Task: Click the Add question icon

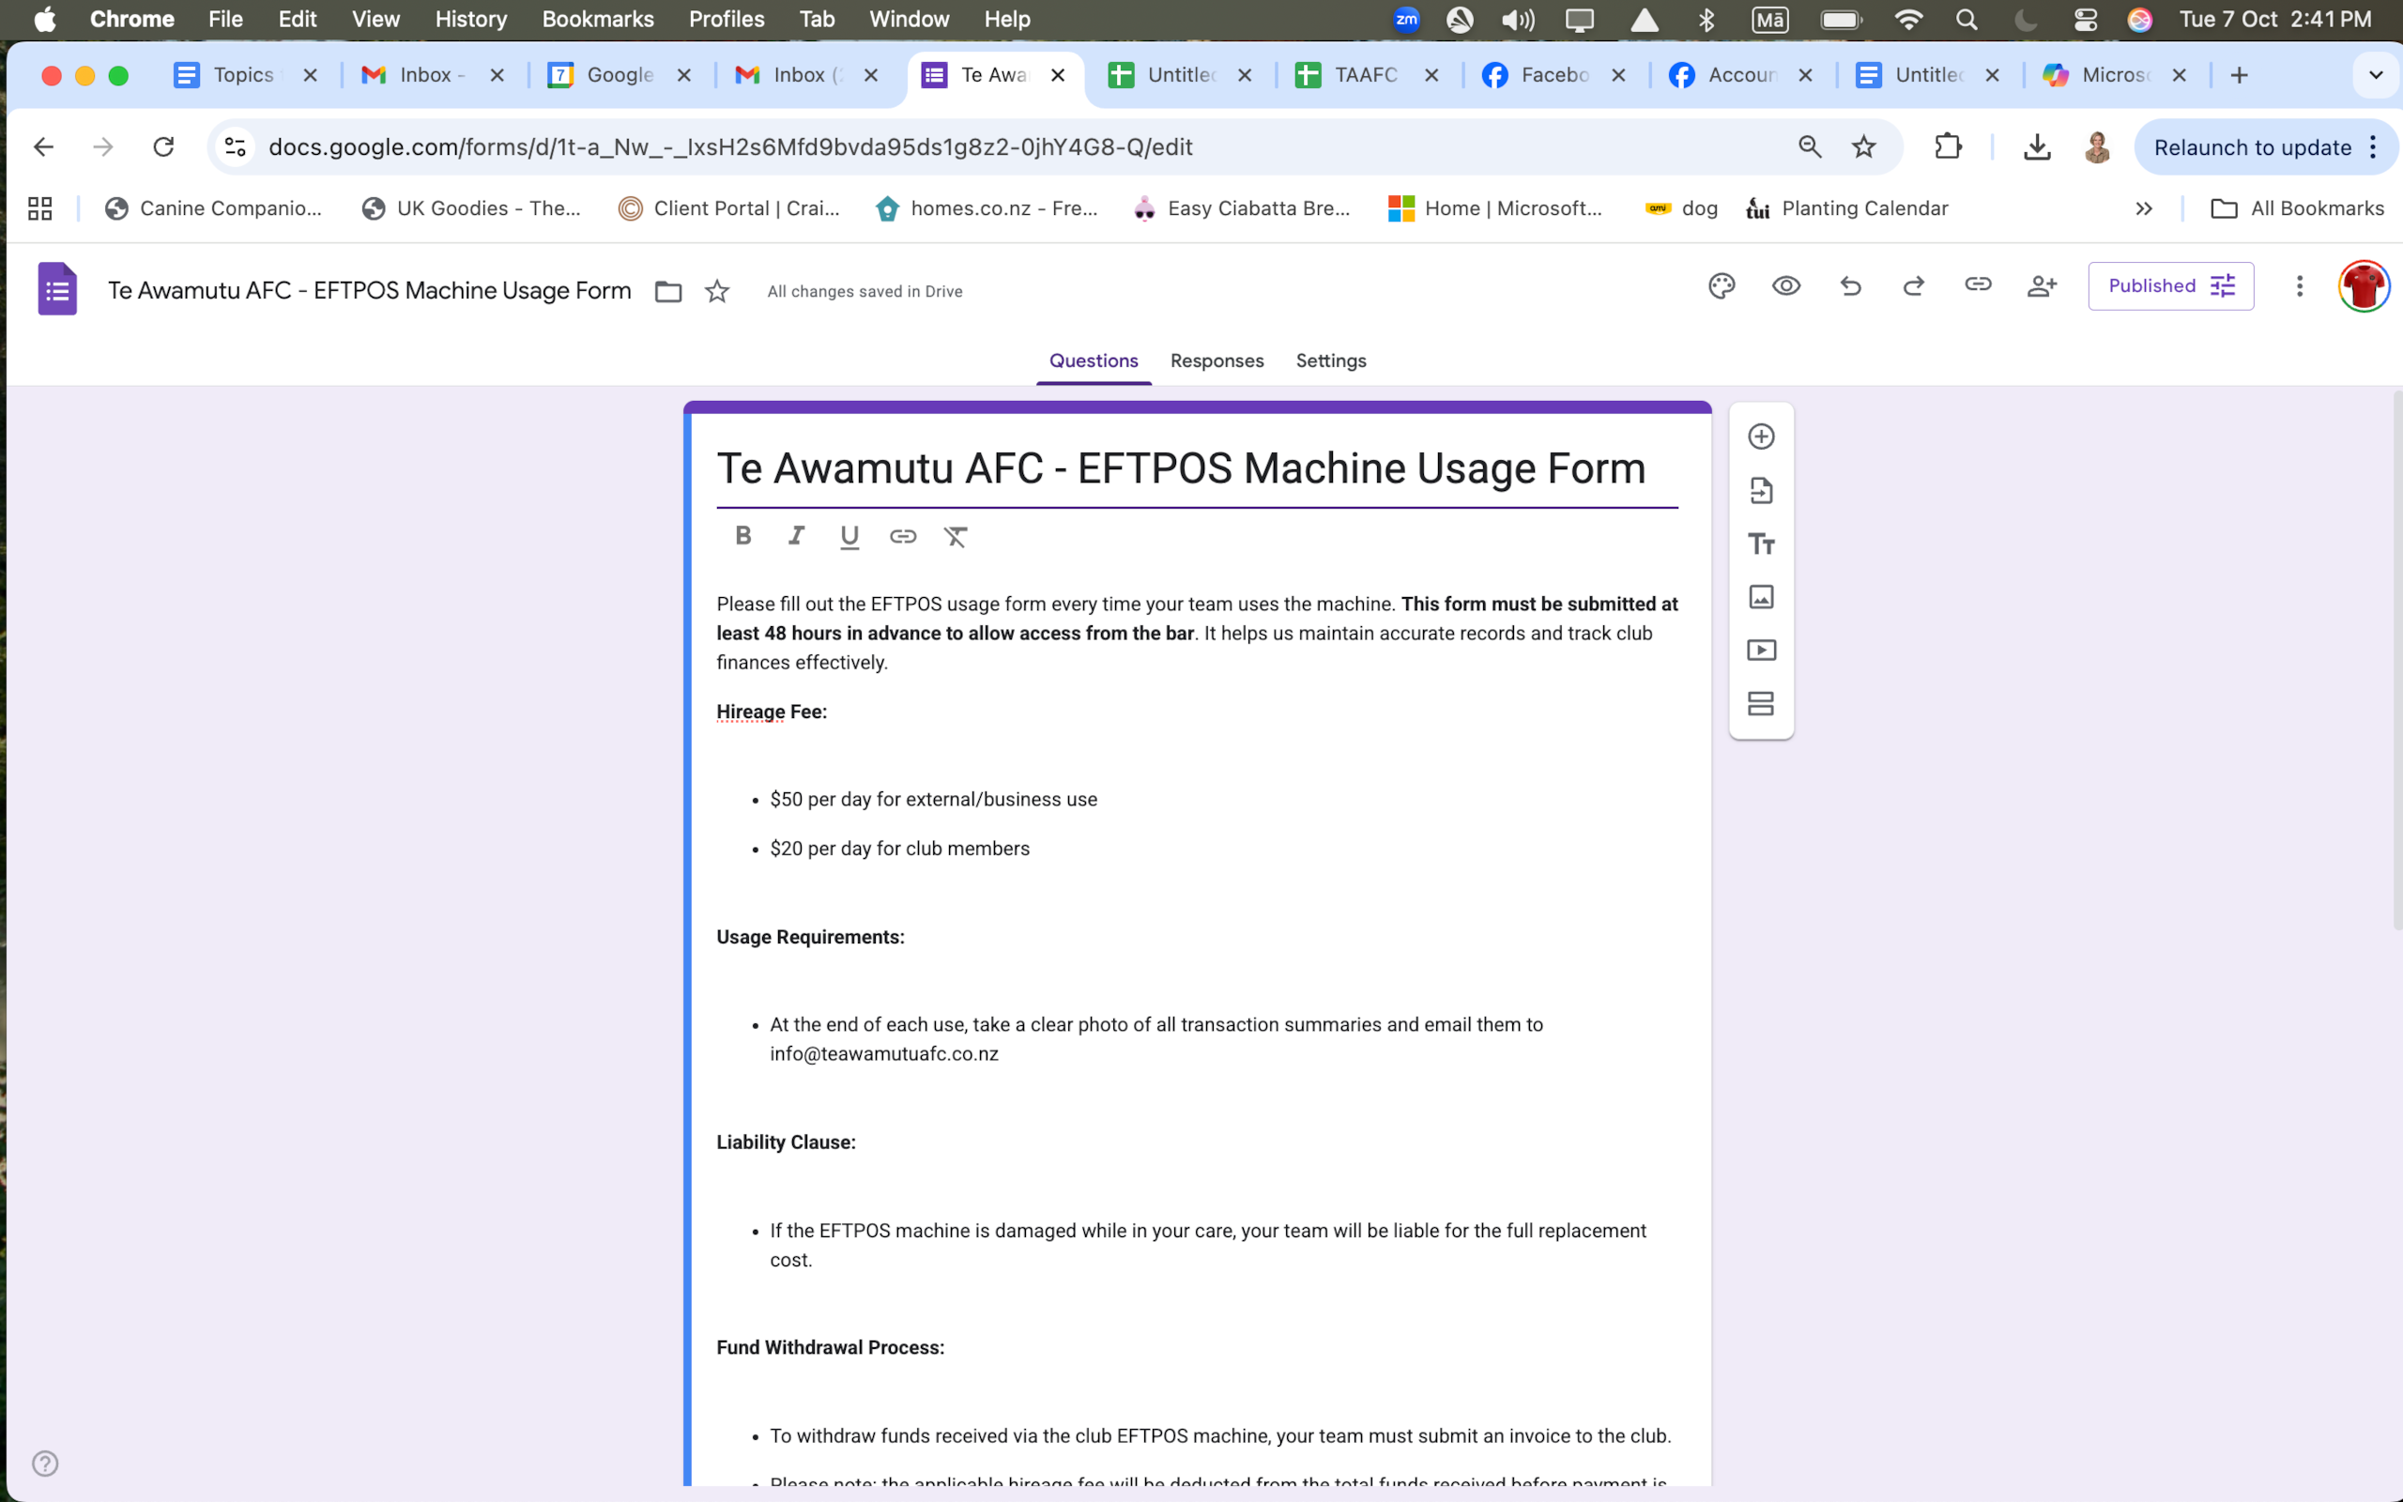Action: [x=1761, y=437]
